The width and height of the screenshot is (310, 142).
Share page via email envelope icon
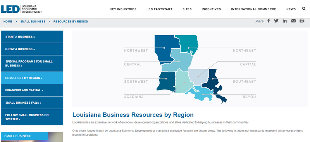coord(293,21)
